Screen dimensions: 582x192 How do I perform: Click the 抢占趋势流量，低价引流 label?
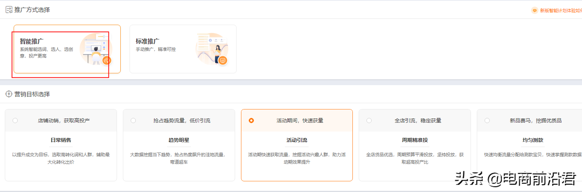182,121
